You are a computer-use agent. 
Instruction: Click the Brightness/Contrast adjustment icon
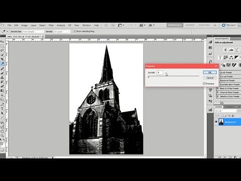tap(225, 50)
